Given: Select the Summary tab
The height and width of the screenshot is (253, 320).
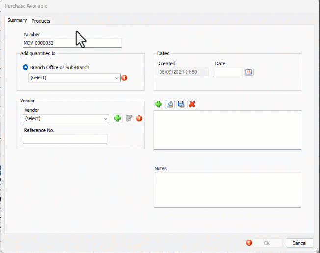Looking at the screenshot, I should (x=17, y=20).
